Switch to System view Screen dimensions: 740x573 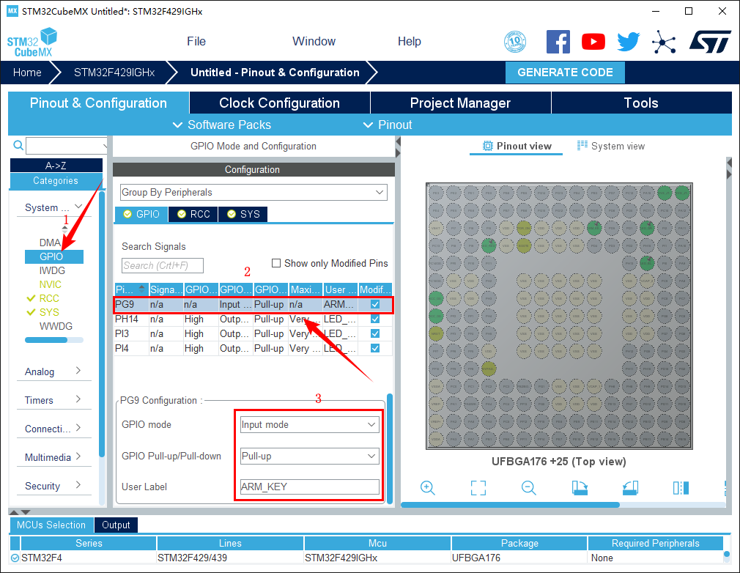(611, 147)
